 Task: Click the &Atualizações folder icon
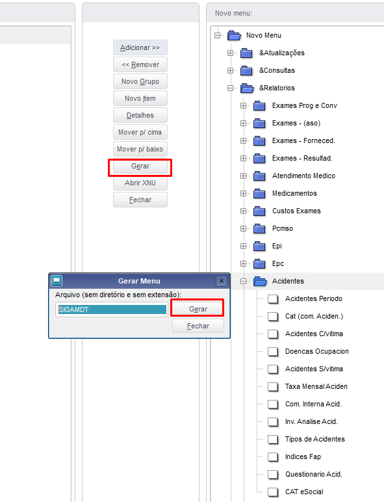pos(246,53)
